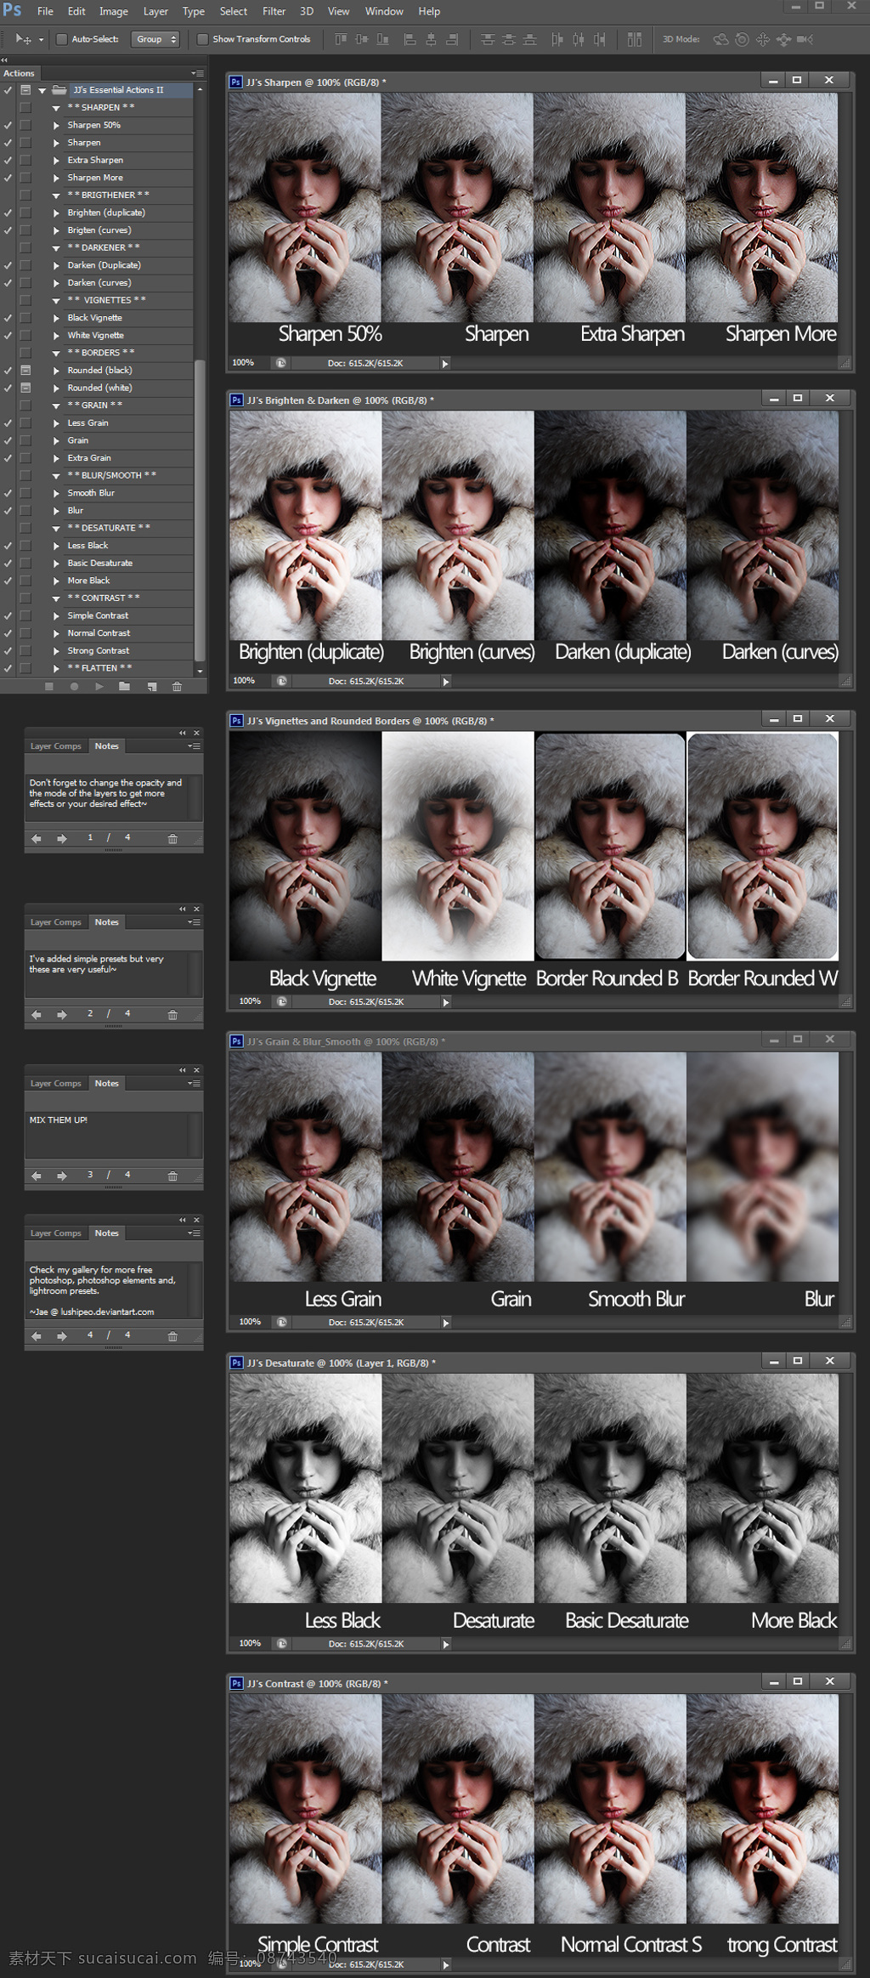This screenshot has height=1978, width=870.
Task: Click the play selection triangle in Actions panel
Action: coord(99,686)
